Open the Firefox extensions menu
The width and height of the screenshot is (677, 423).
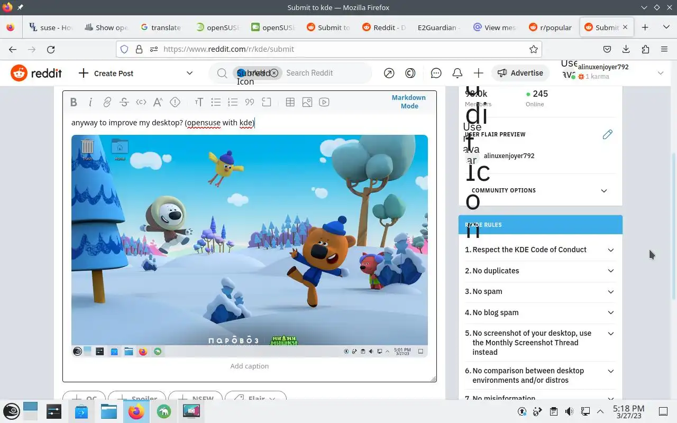(645, 49)
